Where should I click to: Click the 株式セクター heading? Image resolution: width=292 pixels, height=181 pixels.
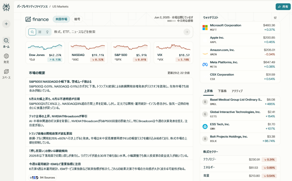tap(210, 152)
